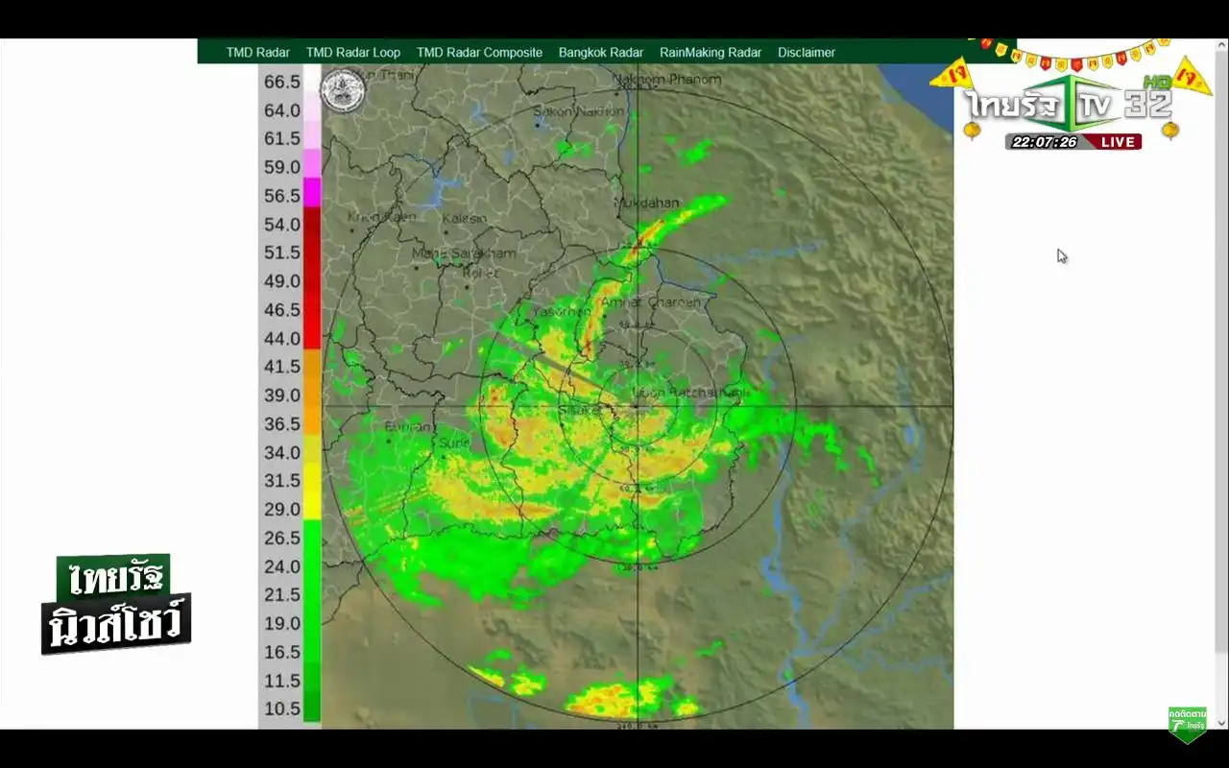Viewport: 1229px width, 768px height.
Task: Click the 66.5 legend value
Action: pyautogui.click(x=282, y=82)
